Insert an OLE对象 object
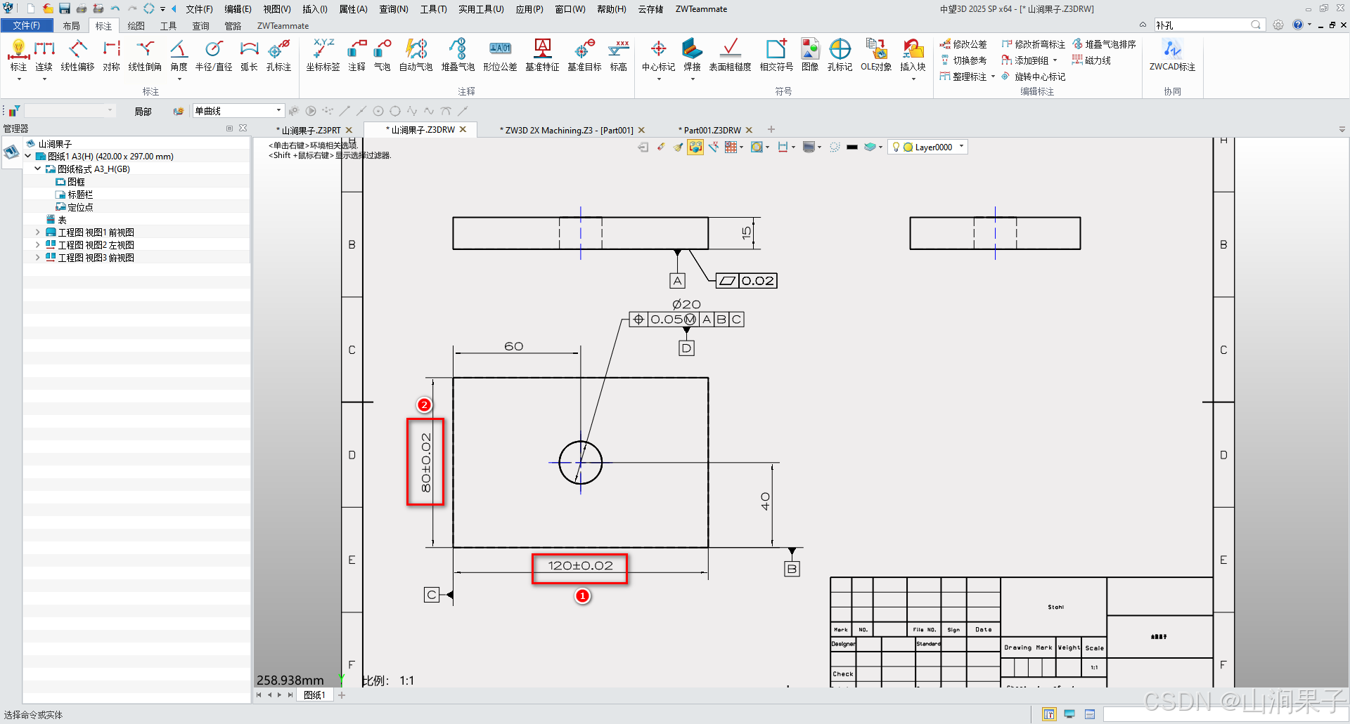1350x724 pixels. pos(876,55)
